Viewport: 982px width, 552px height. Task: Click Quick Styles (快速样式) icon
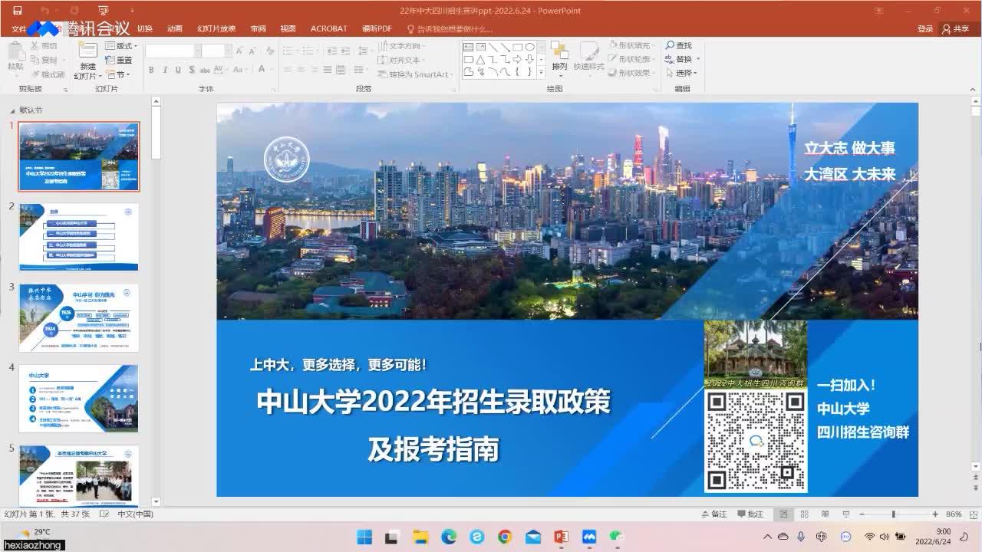point(588,56)
